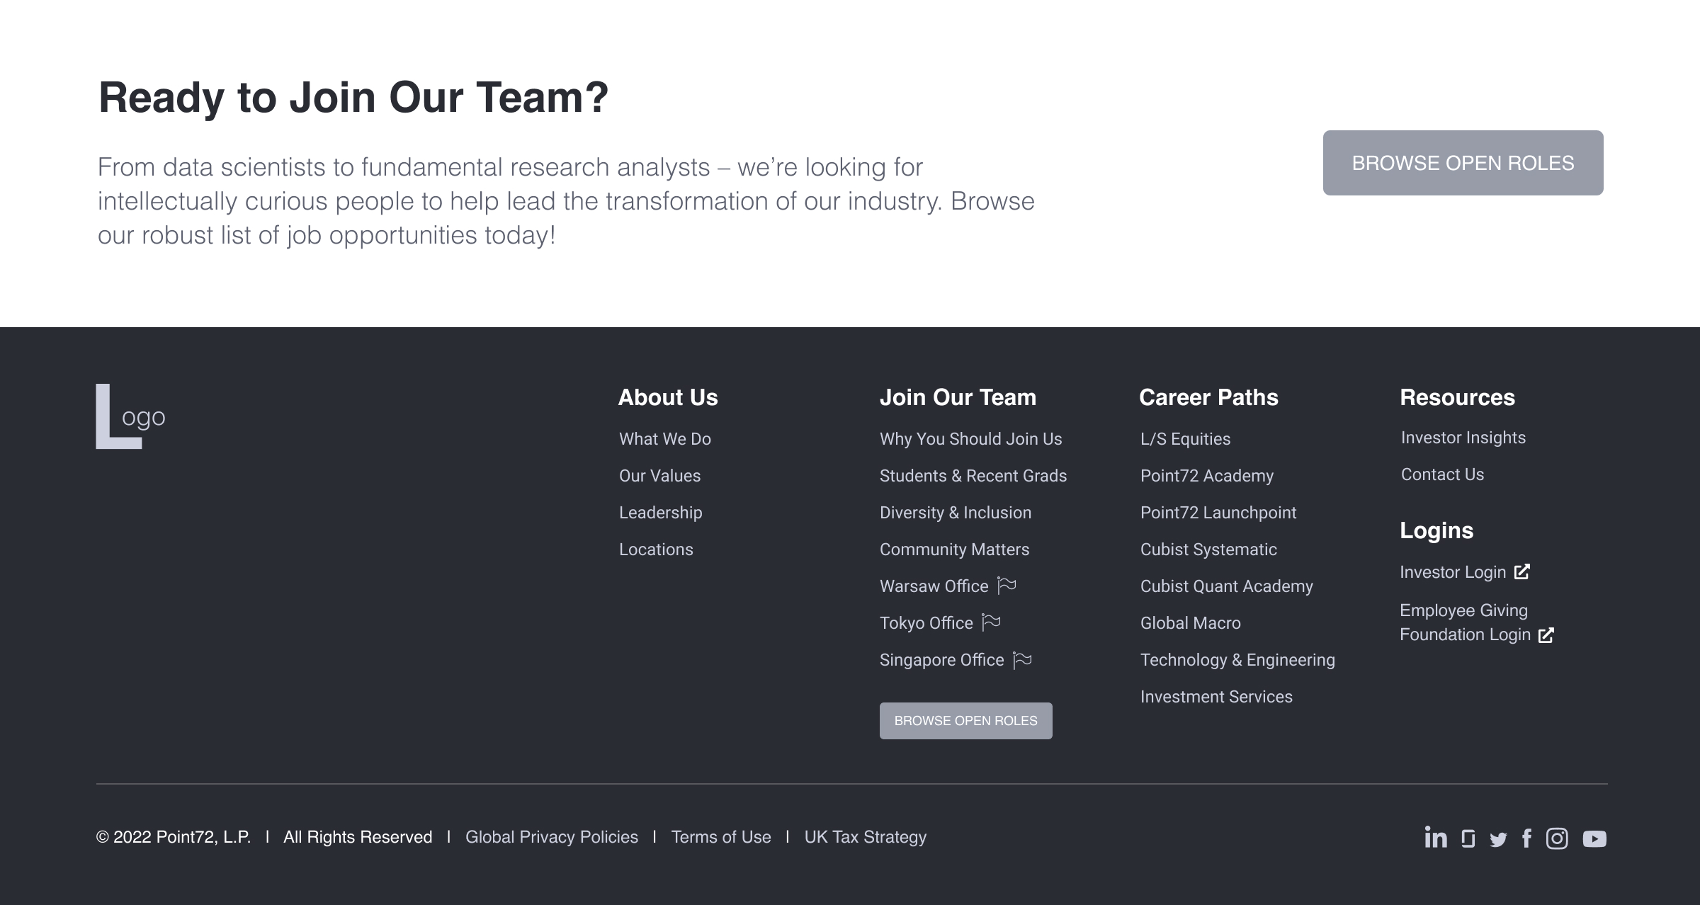The height and width of the screenshot is (905, 1700).
Task: Click the Glassdoor icon in the footer
Action: [x=1468, y=838]
